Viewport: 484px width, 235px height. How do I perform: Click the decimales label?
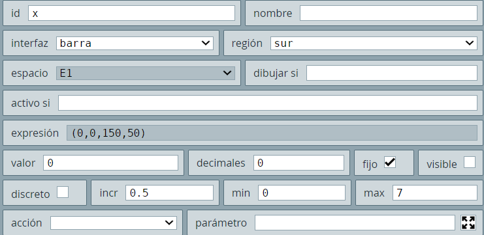[x=221, y=163]
